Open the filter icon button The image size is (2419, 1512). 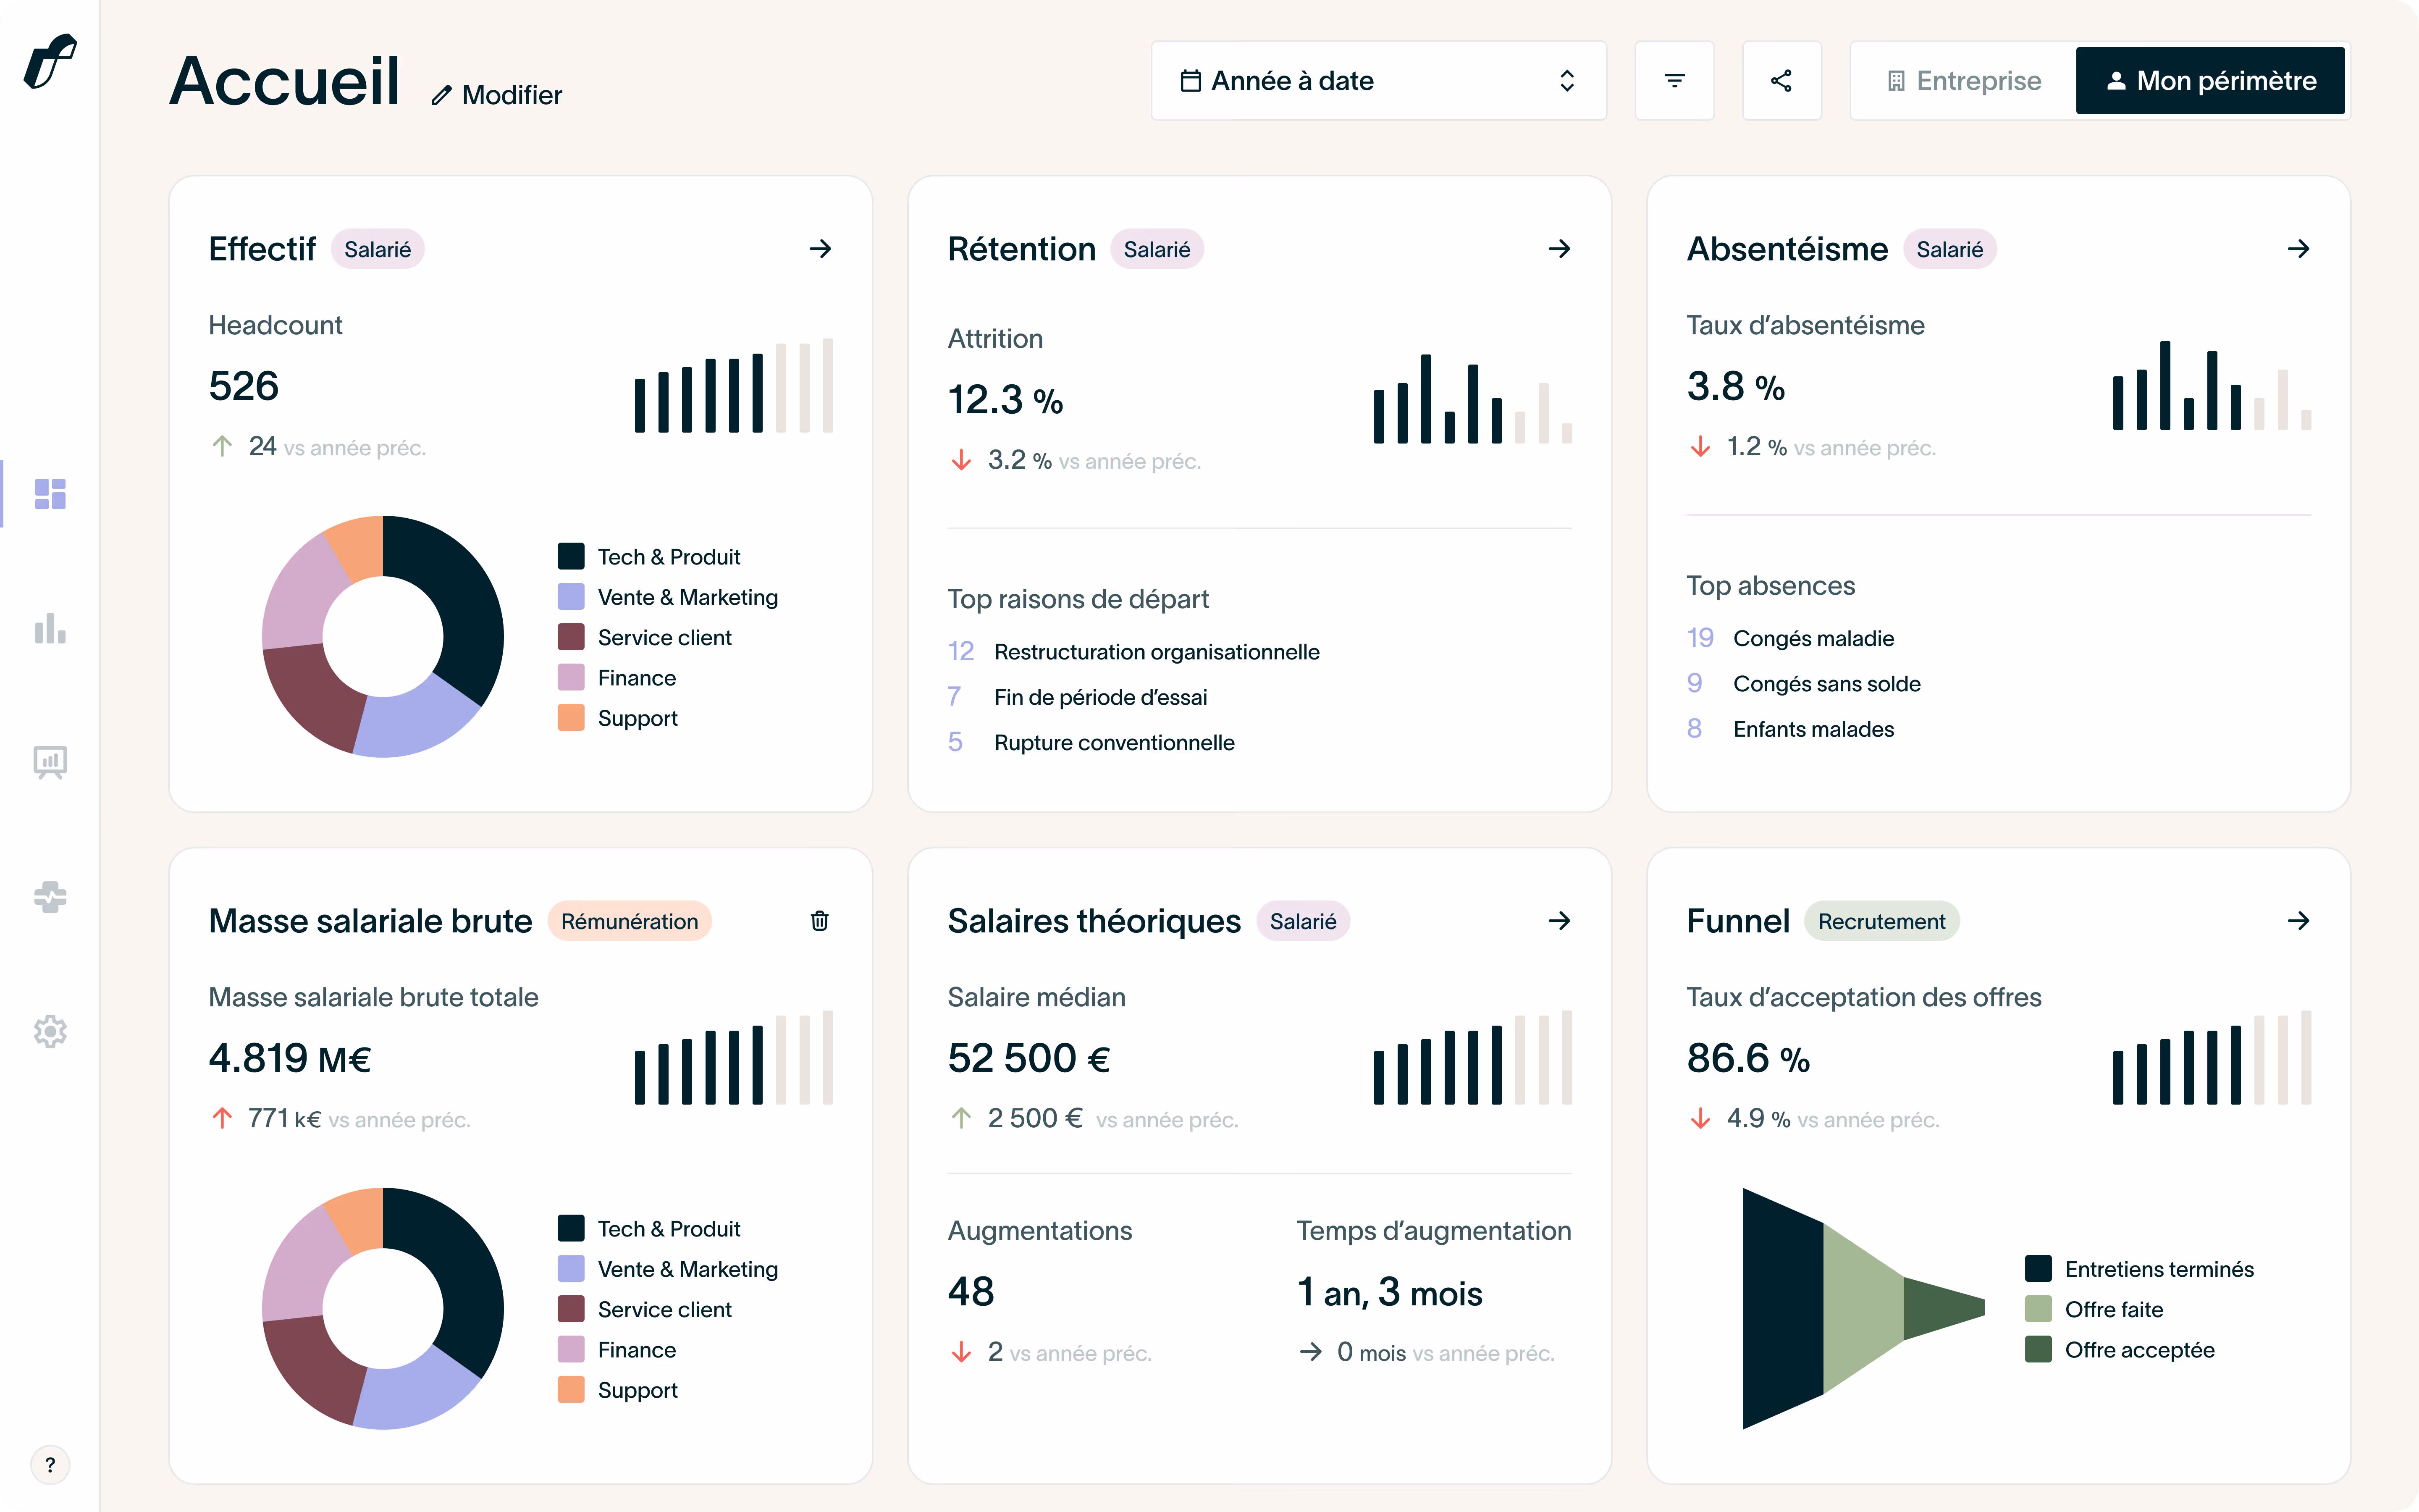tap(1674, 81)
